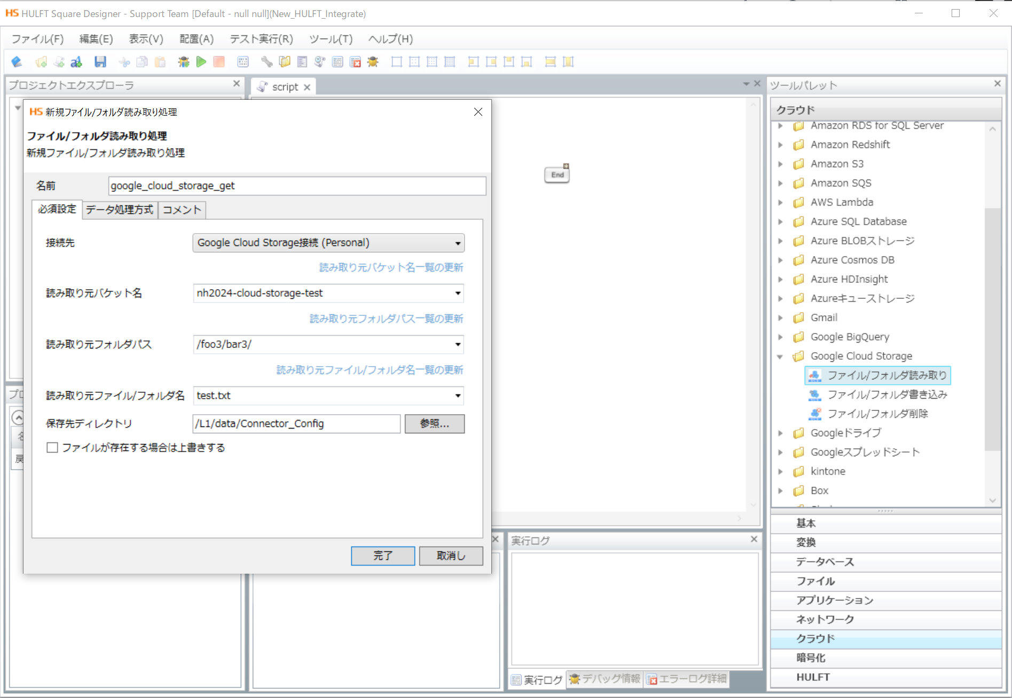Expand the Google BigQuery folder
This screenshot has height=698, width=1012.
(x=780, y=337)
